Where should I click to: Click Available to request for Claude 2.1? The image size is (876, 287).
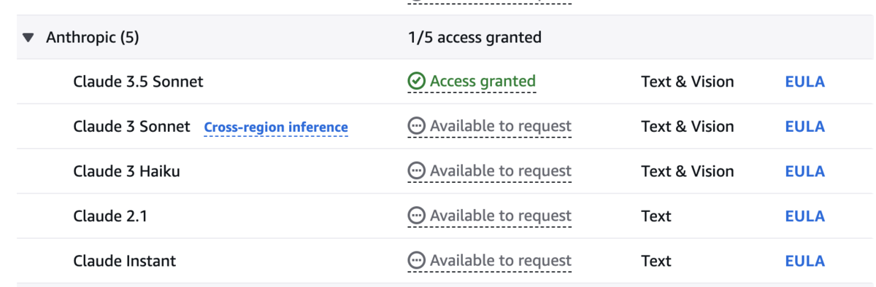489,216
